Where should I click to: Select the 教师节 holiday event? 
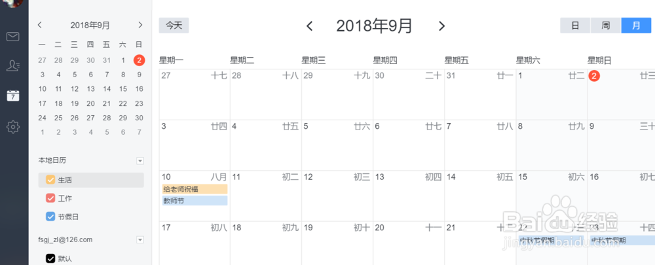coord(195,201)
